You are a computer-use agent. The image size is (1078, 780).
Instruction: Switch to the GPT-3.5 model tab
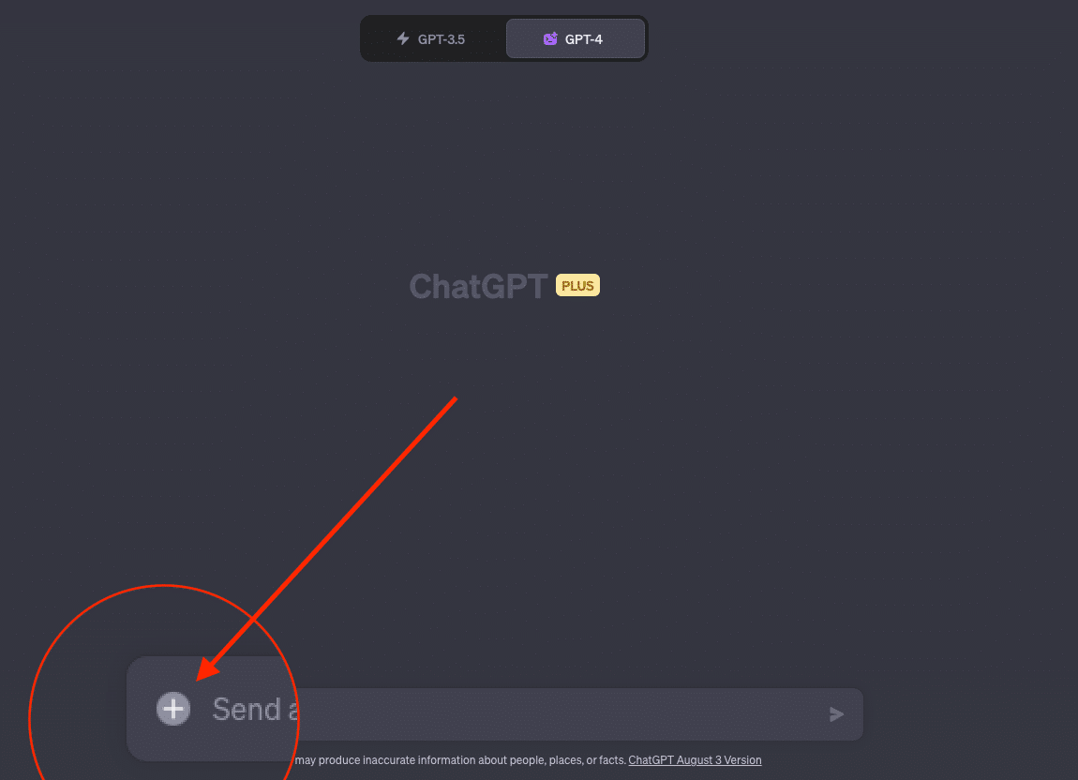point(433,38)
